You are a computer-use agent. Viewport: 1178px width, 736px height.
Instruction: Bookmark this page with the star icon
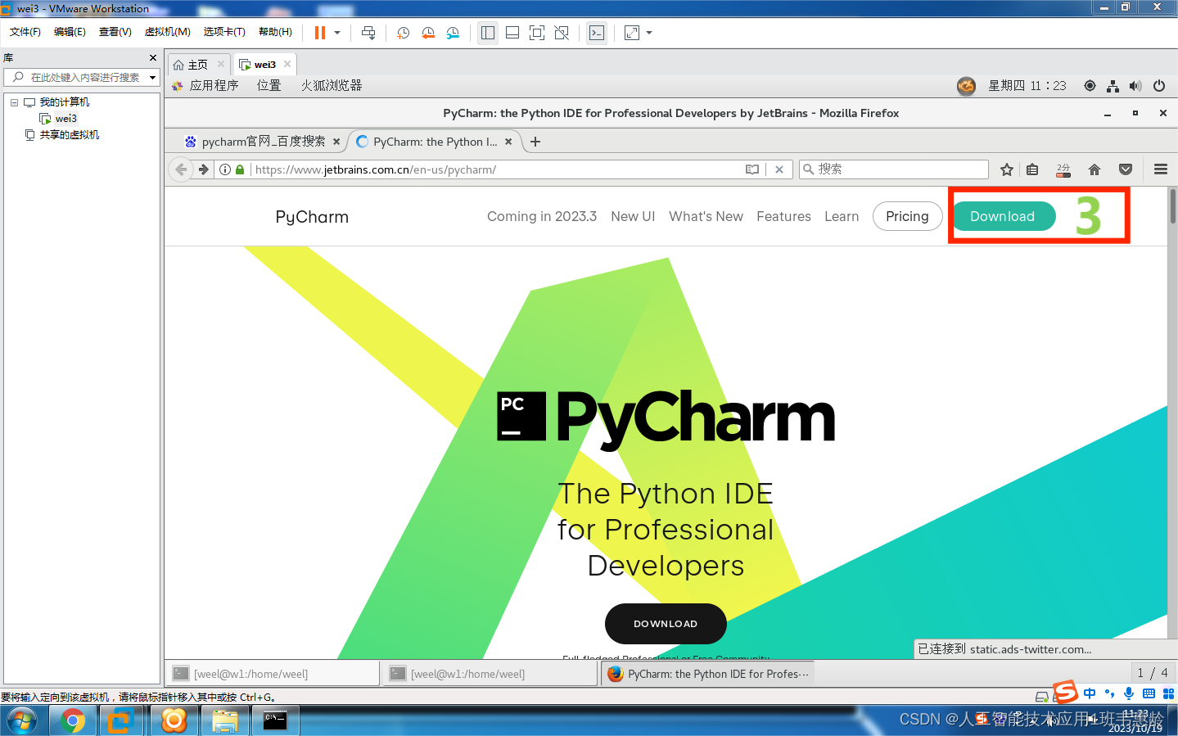[x=1007, y=169]
